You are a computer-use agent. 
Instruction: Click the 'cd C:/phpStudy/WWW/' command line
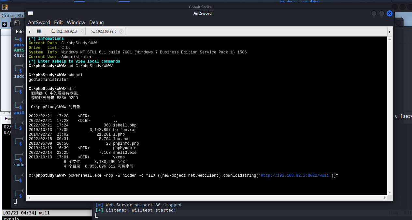click(71, 66)
